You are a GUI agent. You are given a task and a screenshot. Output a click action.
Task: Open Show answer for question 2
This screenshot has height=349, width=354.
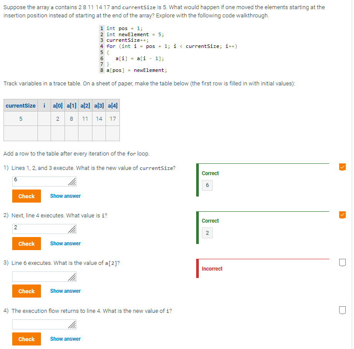pos(65,244)
